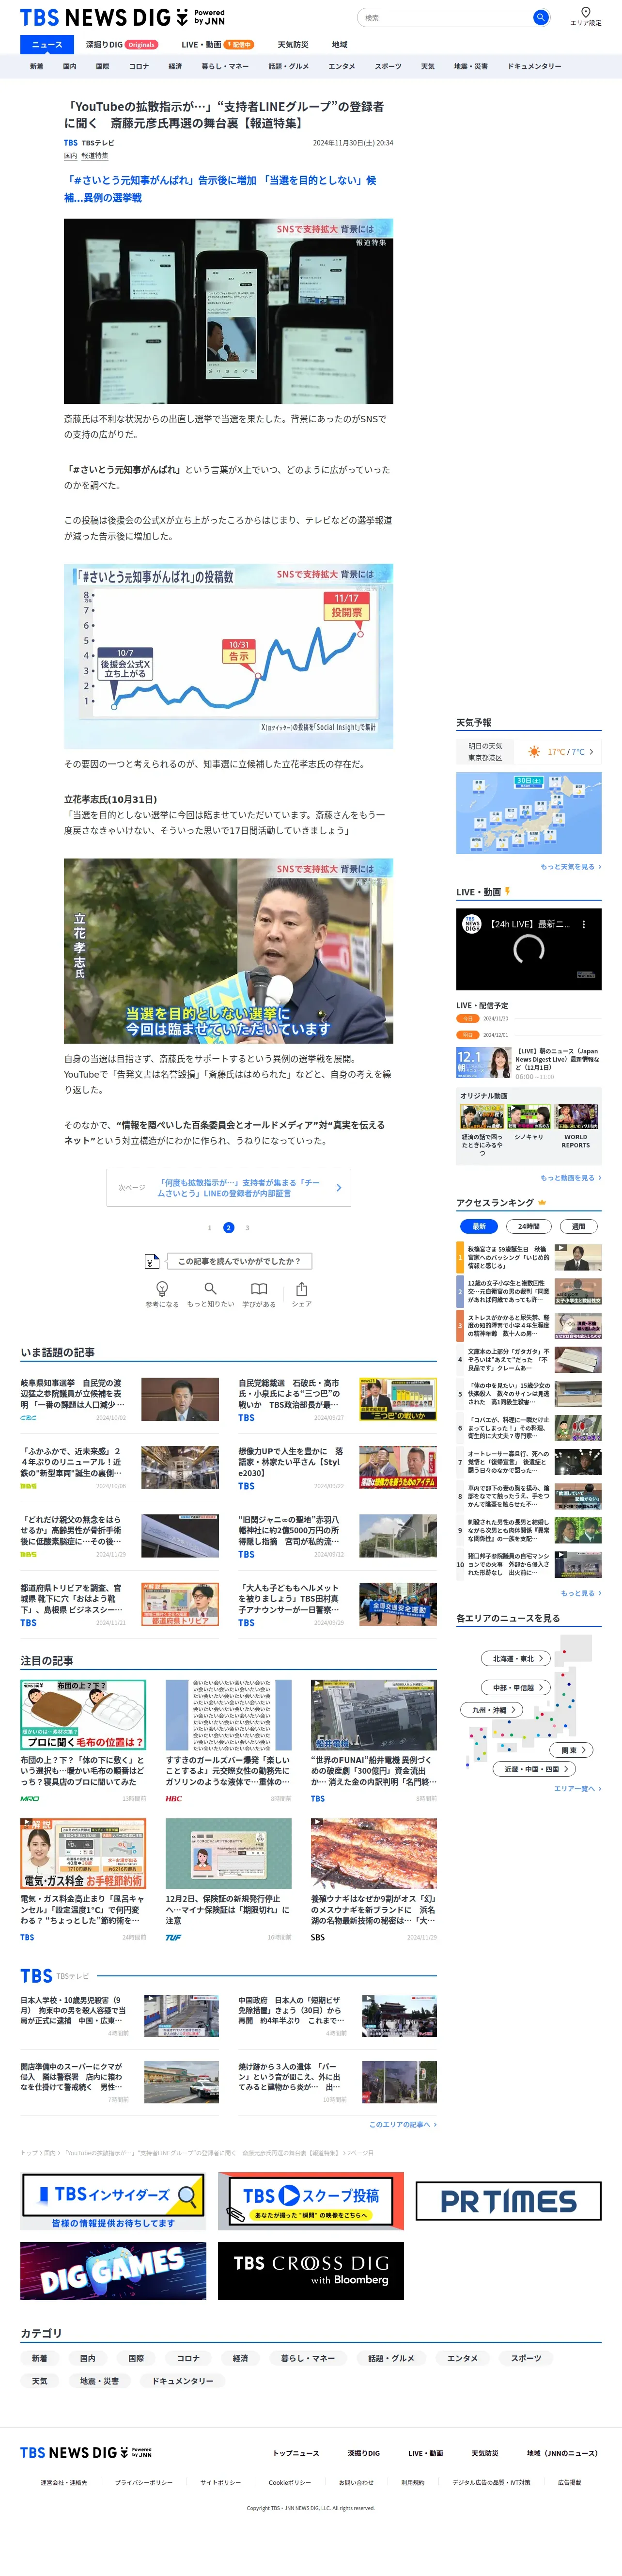Click the blue search magnifier button
The height and width of the screenshot is (2576, 622).
point(540,17)
